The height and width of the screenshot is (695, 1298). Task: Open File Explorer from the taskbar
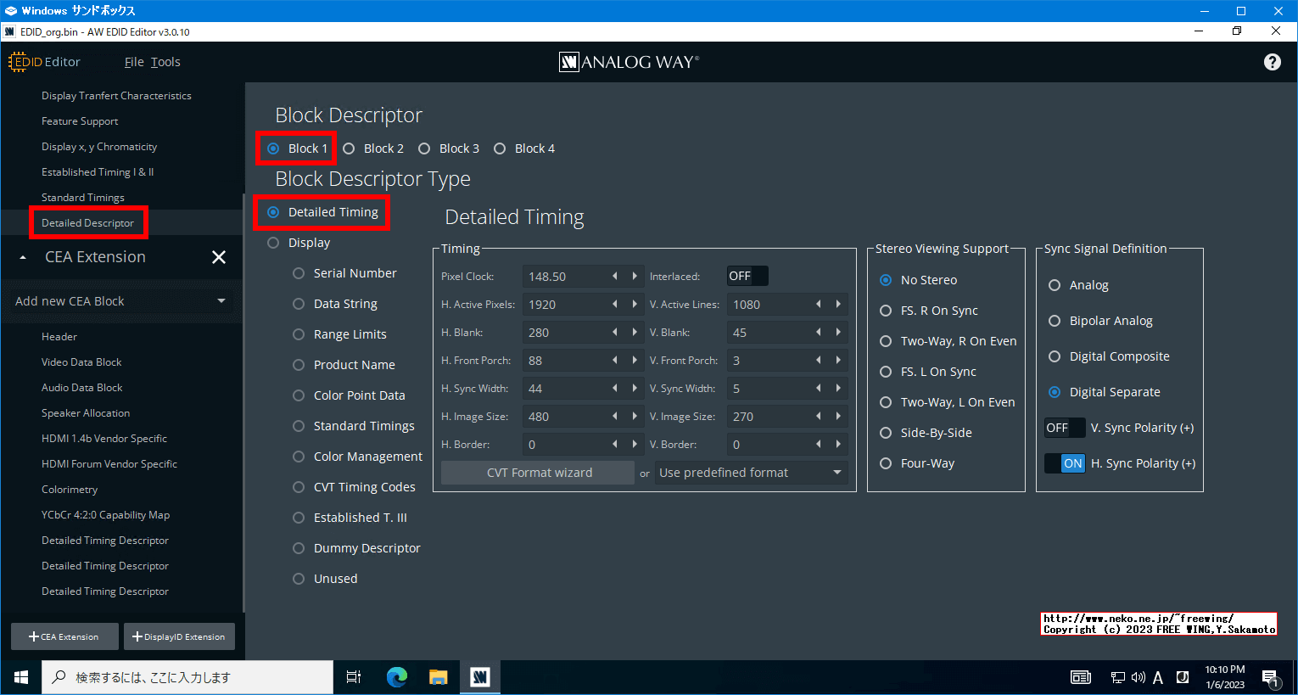tap(438, 677)
